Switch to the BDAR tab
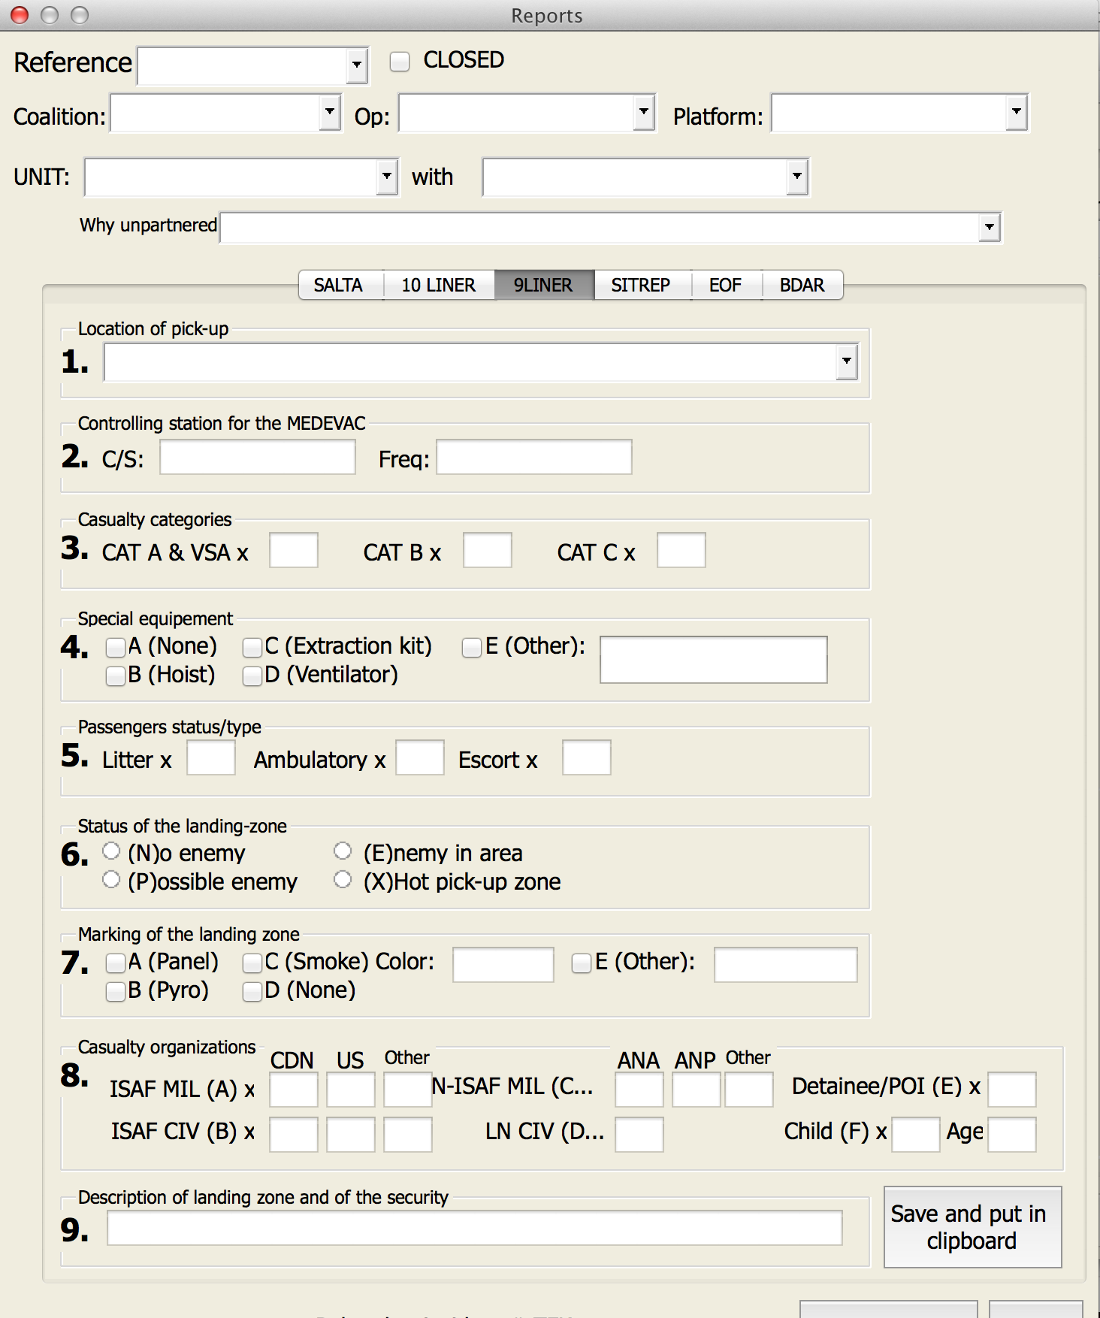 click(x=802, y=286)
